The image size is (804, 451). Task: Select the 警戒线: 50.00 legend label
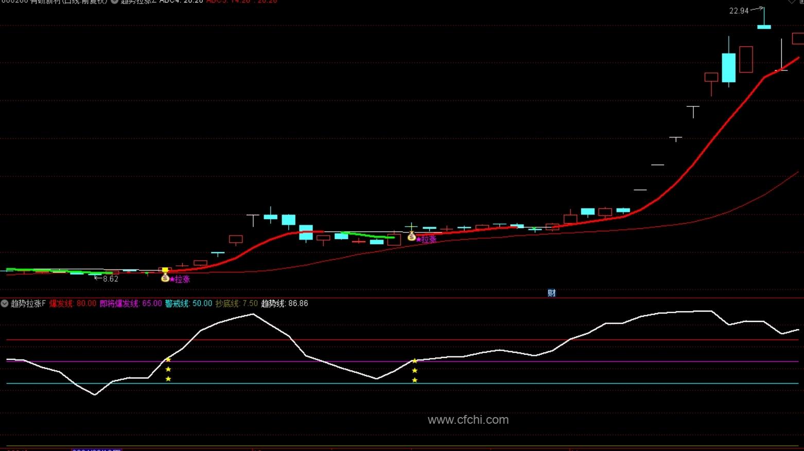(188, 303)
